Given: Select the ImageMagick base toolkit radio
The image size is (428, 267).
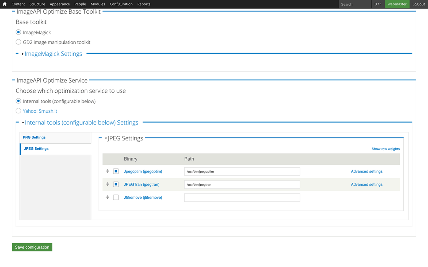Looking at the screenshot, I should (18, 32).
